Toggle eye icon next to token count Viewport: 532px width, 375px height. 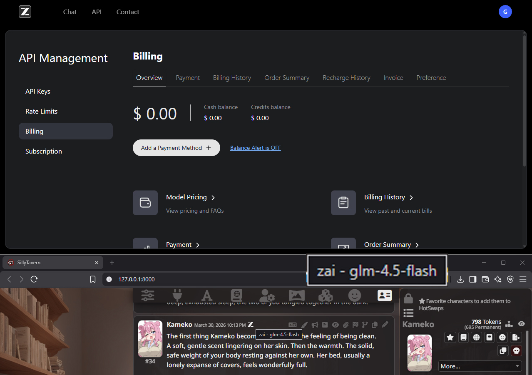coord(521,324)
